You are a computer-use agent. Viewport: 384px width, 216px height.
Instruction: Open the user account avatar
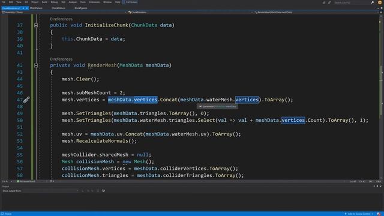pos(380,2)
